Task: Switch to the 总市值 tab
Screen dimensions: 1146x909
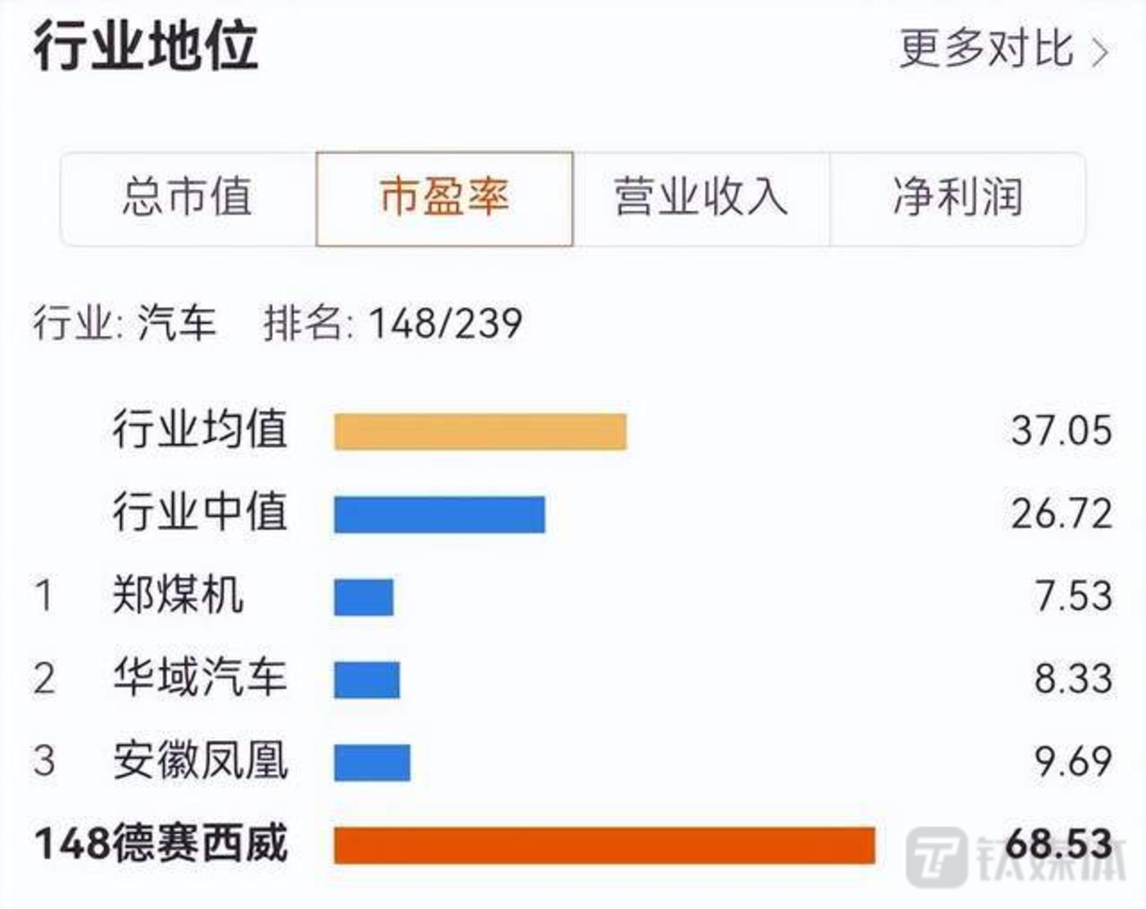Action: tap(187, 198)
